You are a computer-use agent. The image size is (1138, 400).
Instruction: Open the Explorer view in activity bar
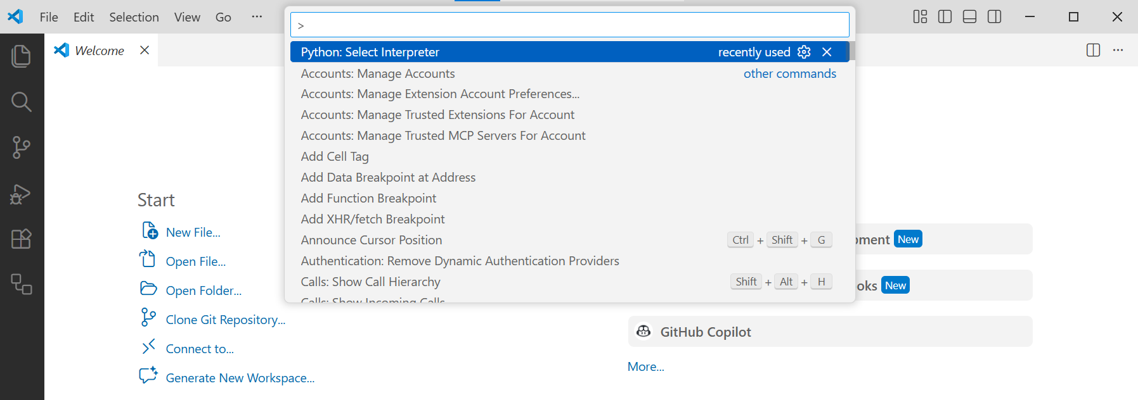coord(22,56)
